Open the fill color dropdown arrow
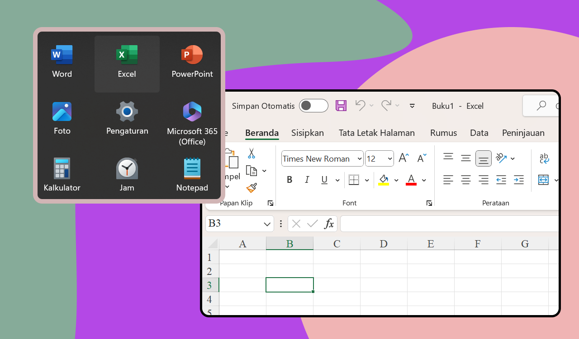 coord(396,180)
